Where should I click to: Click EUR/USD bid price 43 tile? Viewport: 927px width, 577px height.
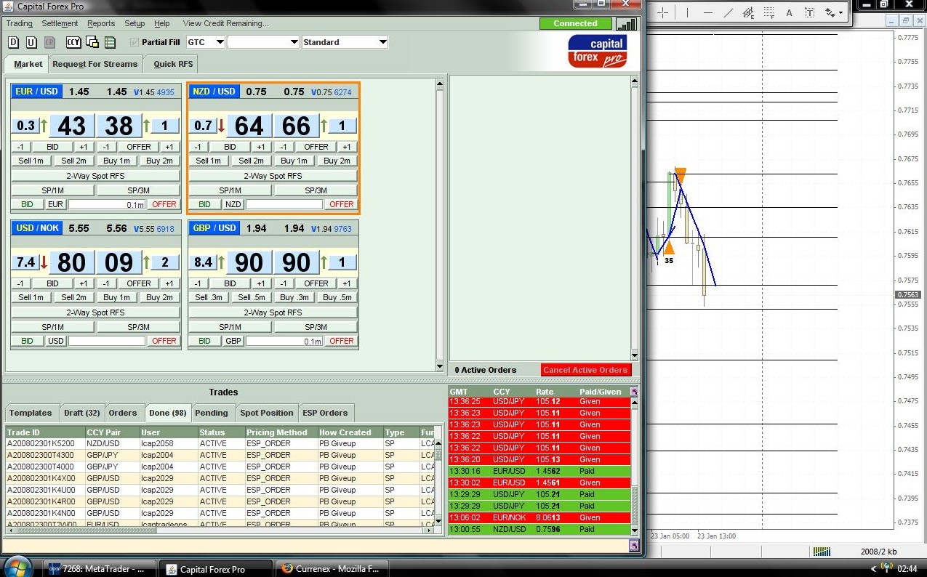pyautogui.click(x=71, y=126)
